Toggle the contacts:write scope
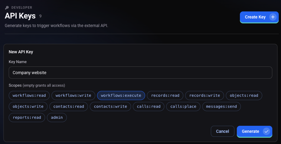Screen dimensions: 281x144 point(110,106)
